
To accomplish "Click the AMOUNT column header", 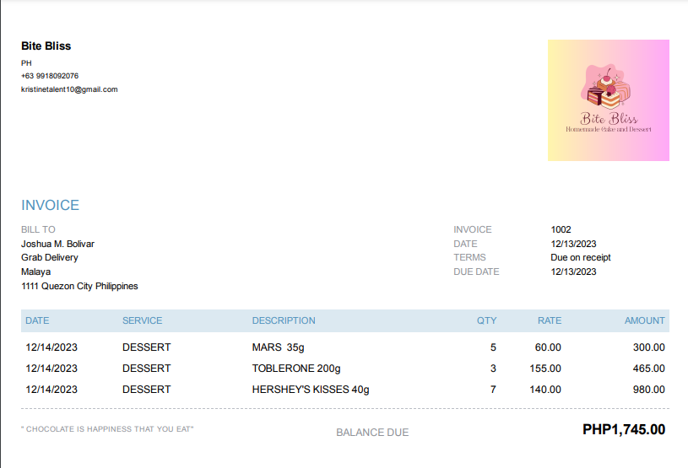I will pos(645,320).
